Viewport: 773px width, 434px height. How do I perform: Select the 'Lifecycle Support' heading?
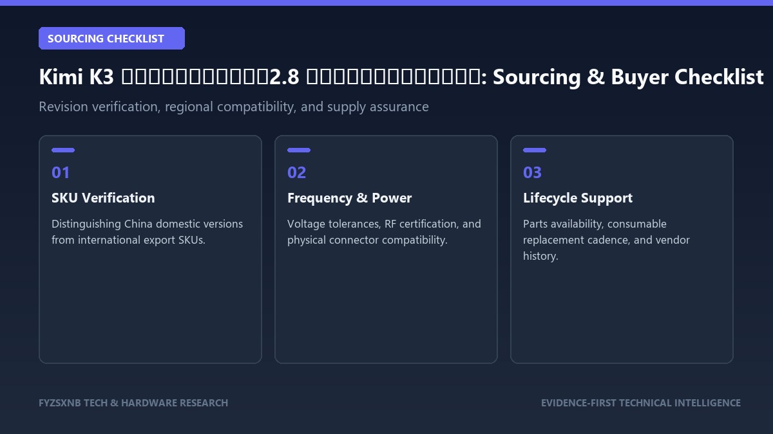pyautogui.click(x=578, y=198)
